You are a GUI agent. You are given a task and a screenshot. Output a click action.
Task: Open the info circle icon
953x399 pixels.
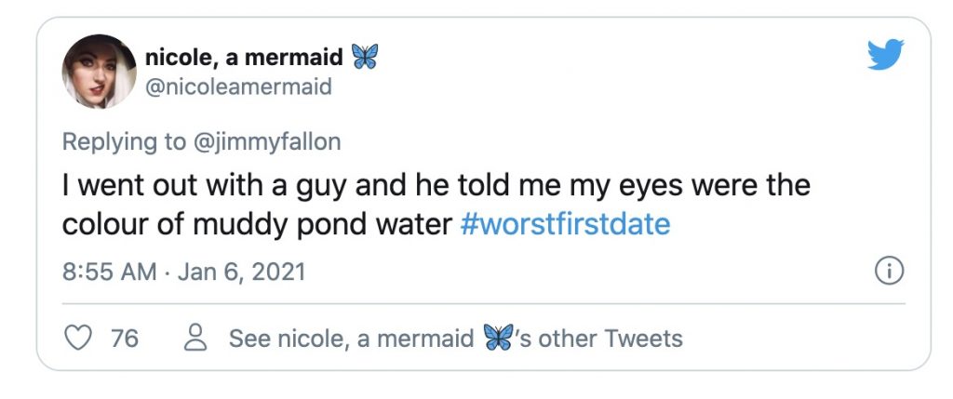(x=891, y=272)
